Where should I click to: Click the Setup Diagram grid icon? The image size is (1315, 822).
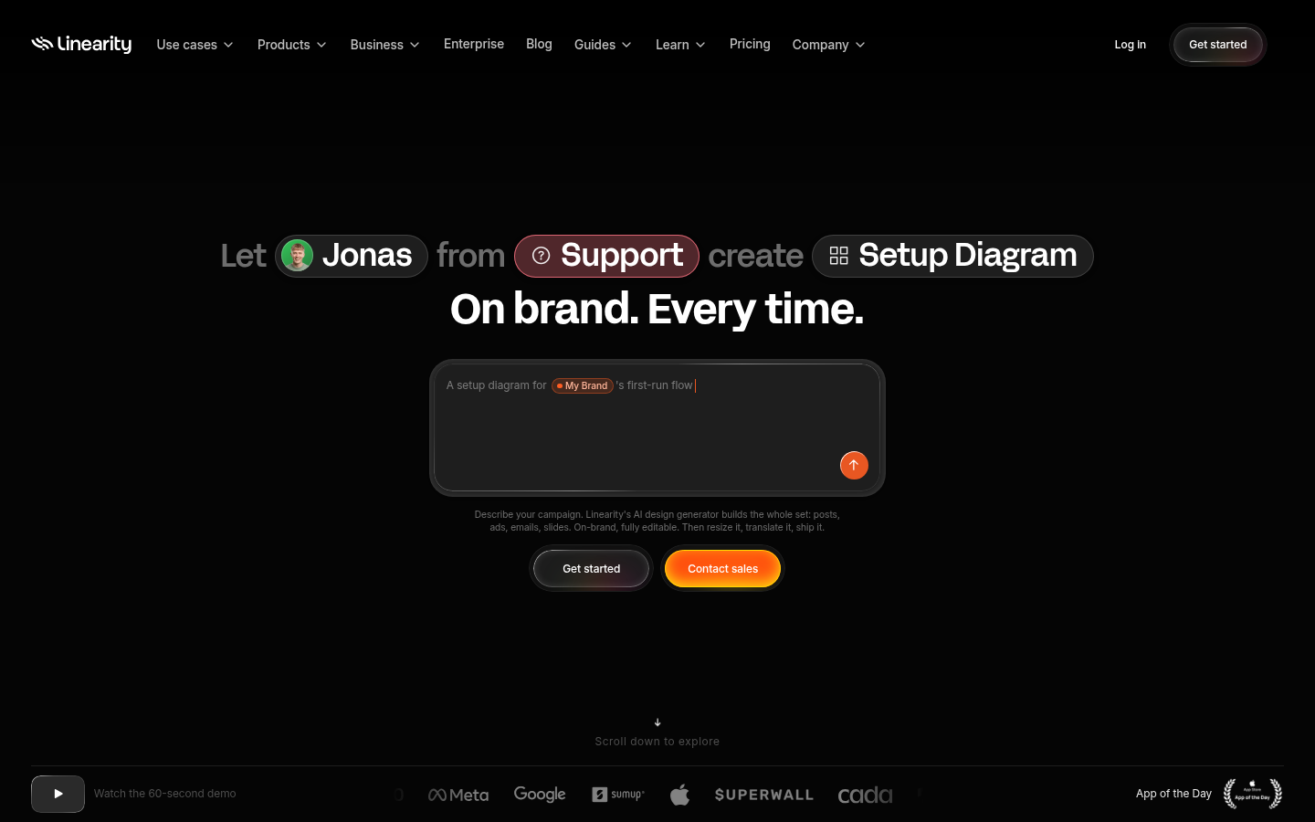(838, 256)
